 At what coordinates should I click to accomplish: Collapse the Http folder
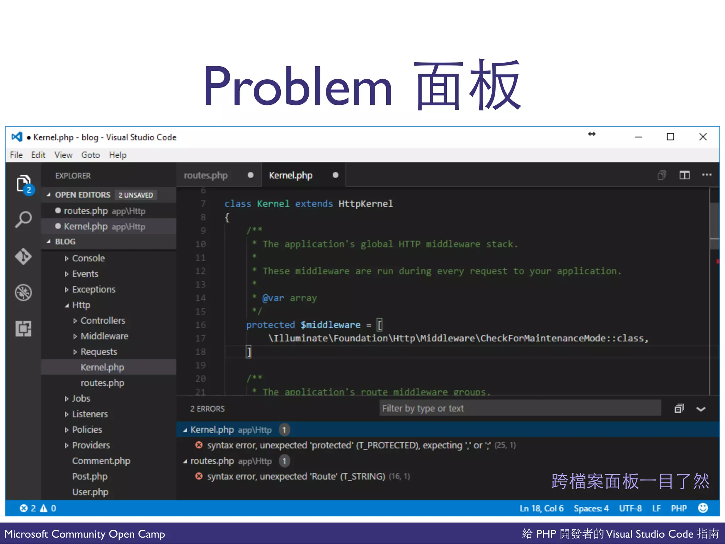[x=67, y=305]
